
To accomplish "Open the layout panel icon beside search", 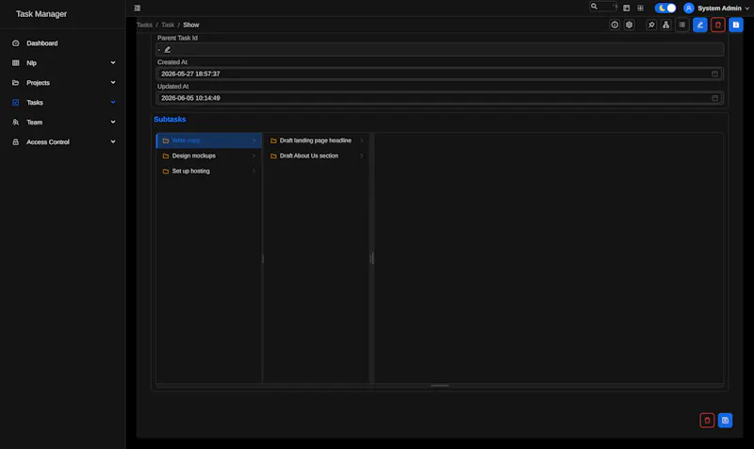I will [x=626, y=8].
